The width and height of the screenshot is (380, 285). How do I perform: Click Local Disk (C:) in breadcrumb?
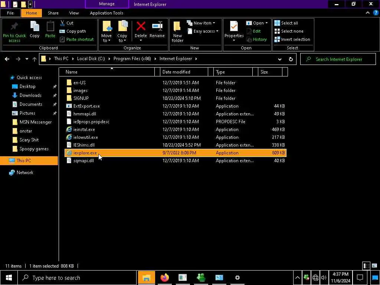(x=91, y=59)
